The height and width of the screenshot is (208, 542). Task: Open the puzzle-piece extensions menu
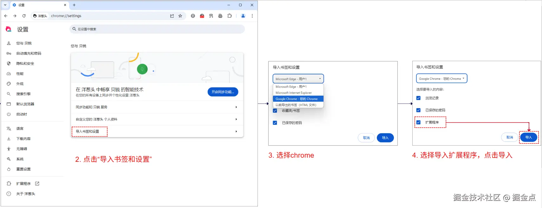[230, 16]
